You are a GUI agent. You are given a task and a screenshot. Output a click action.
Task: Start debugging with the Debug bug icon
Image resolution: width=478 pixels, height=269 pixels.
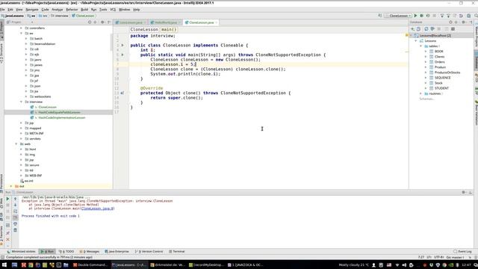click(421, 16)
